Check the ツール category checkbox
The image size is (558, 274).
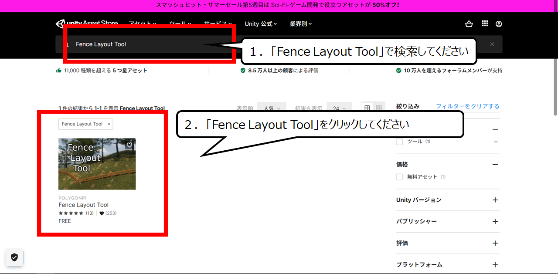(x=399, y=142)
